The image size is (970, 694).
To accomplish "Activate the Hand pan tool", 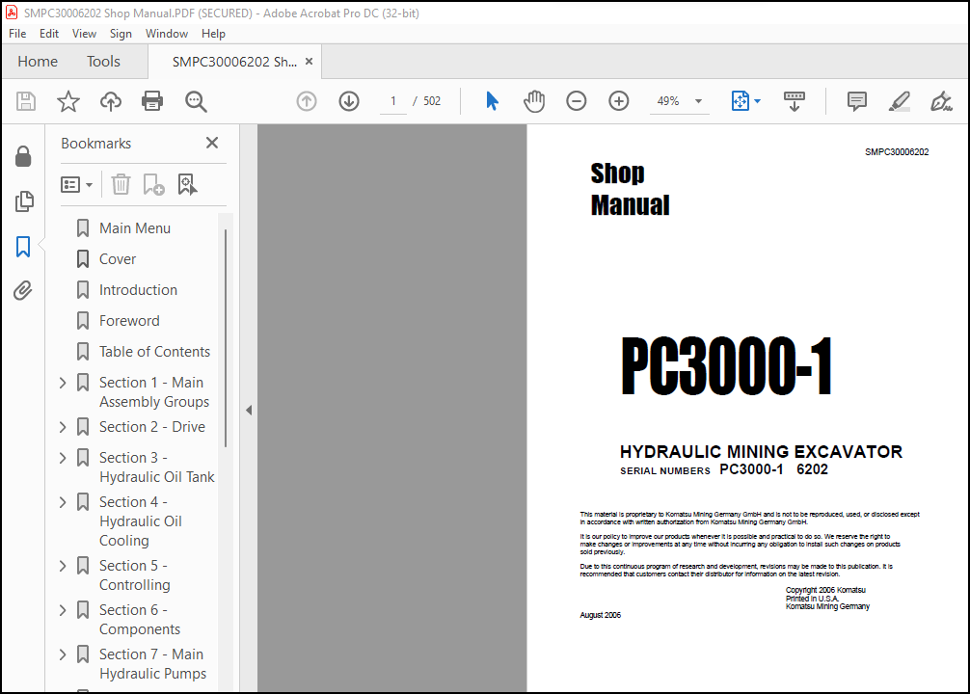I will tap(534, 101).
